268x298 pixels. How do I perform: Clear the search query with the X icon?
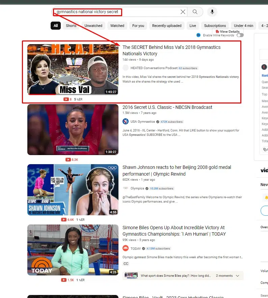click(183, 12)
